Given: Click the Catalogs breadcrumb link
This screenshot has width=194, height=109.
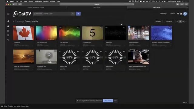Looking at the screenshot, I should point(19,21).
